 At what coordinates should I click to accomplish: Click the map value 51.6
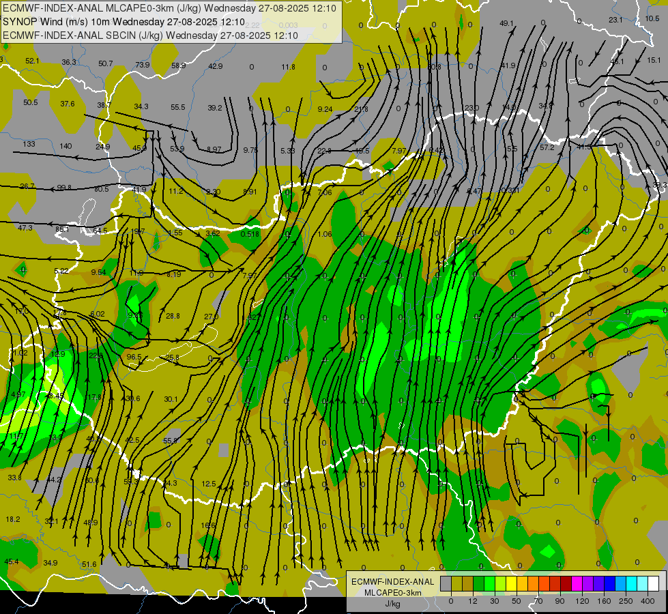(89, 565)
